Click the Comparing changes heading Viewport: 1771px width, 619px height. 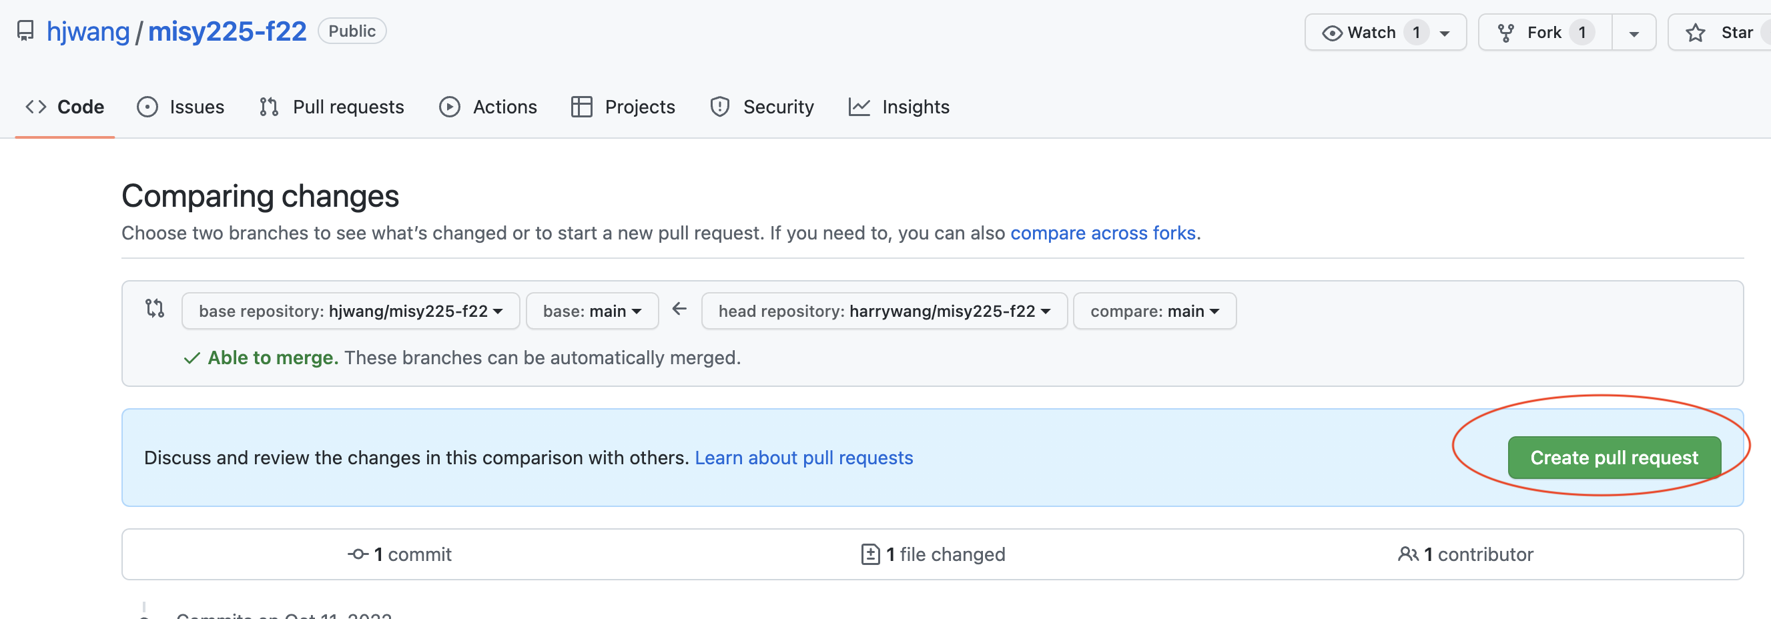(x=260, y=197)
